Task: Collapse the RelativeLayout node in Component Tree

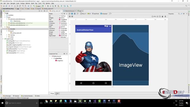Action: point(50,56)
